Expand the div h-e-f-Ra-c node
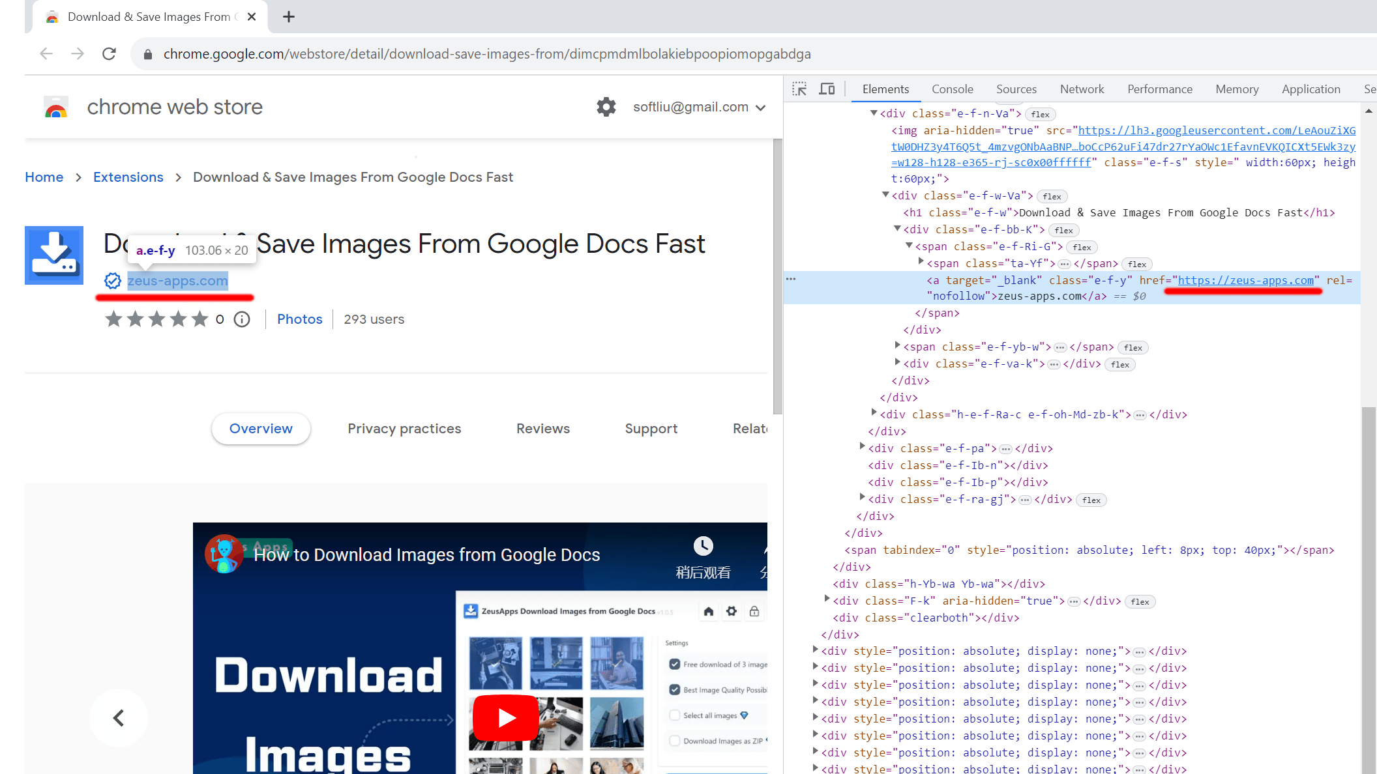Image resolution: width=1377 pixels, height=774 pixels. coord(874,412)
